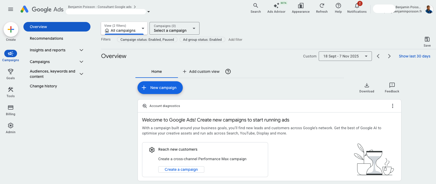Open Account diagnostics three-dot menu
The width and height of the screenshot is (436, 184).
(x=393, y=106)
